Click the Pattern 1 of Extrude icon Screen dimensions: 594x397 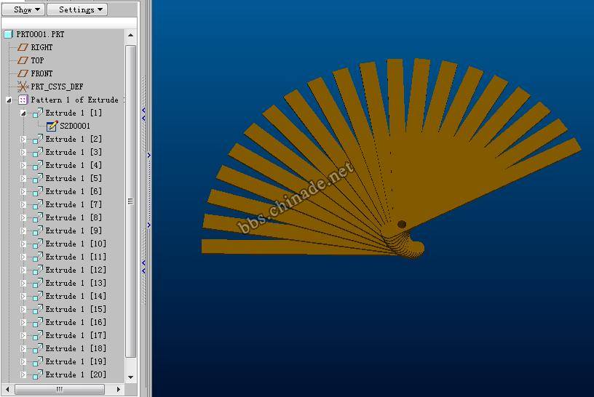23,100
